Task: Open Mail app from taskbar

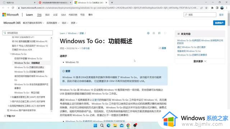Action: pyautogui.click(x=121, y=125)
